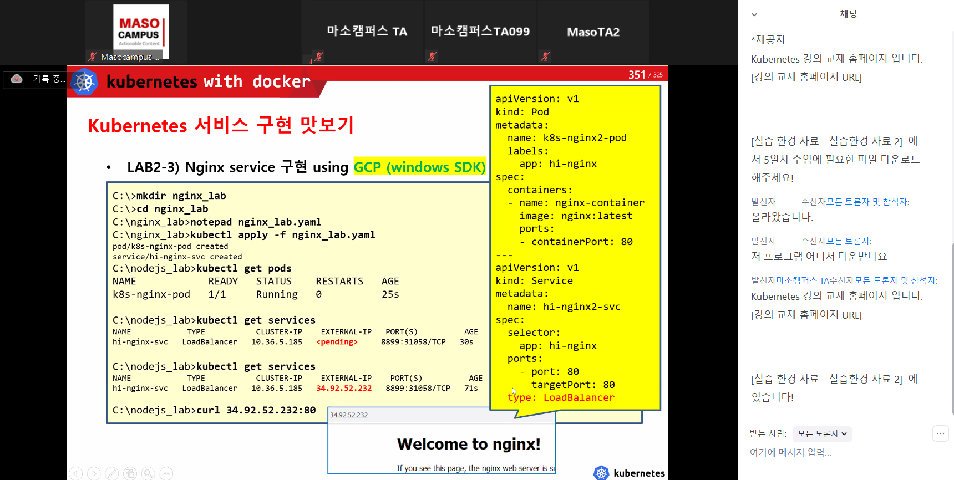Click the cloud recording indicator icon

(x=17, y=79)
